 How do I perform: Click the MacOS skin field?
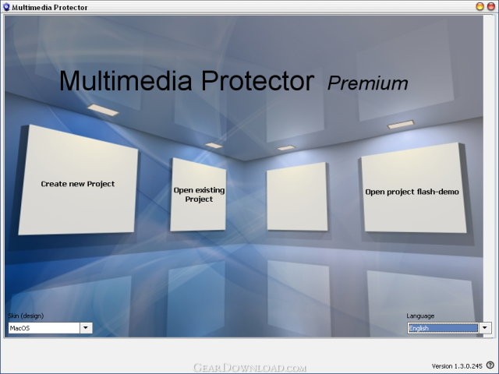point(44,328)
